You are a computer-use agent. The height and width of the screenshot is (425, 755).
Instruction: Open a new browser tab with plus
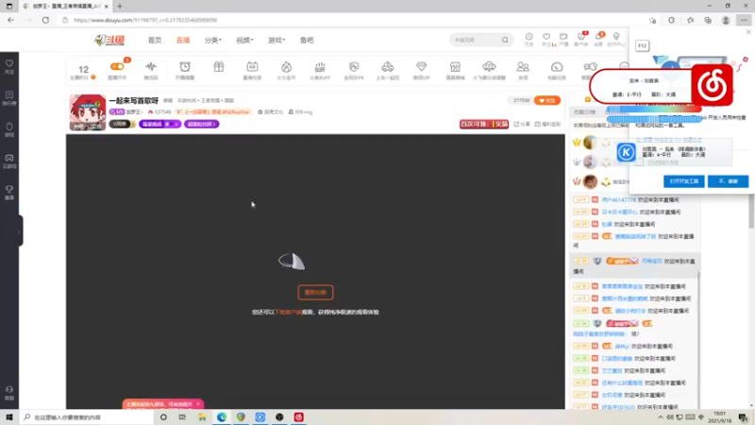(120, 7)
